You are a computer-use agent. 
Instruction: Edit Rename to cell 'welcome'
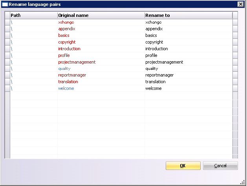188,88
